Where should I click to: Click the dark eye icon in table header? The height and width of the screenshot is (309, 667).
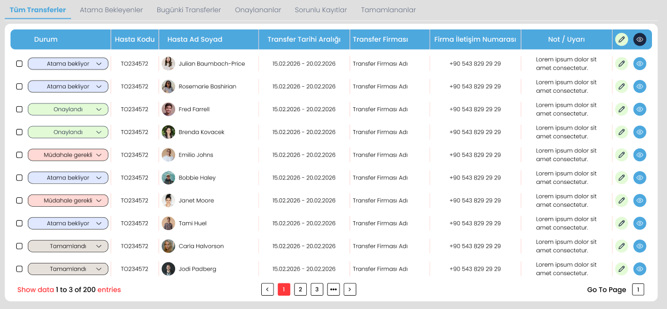click(640, 39)
